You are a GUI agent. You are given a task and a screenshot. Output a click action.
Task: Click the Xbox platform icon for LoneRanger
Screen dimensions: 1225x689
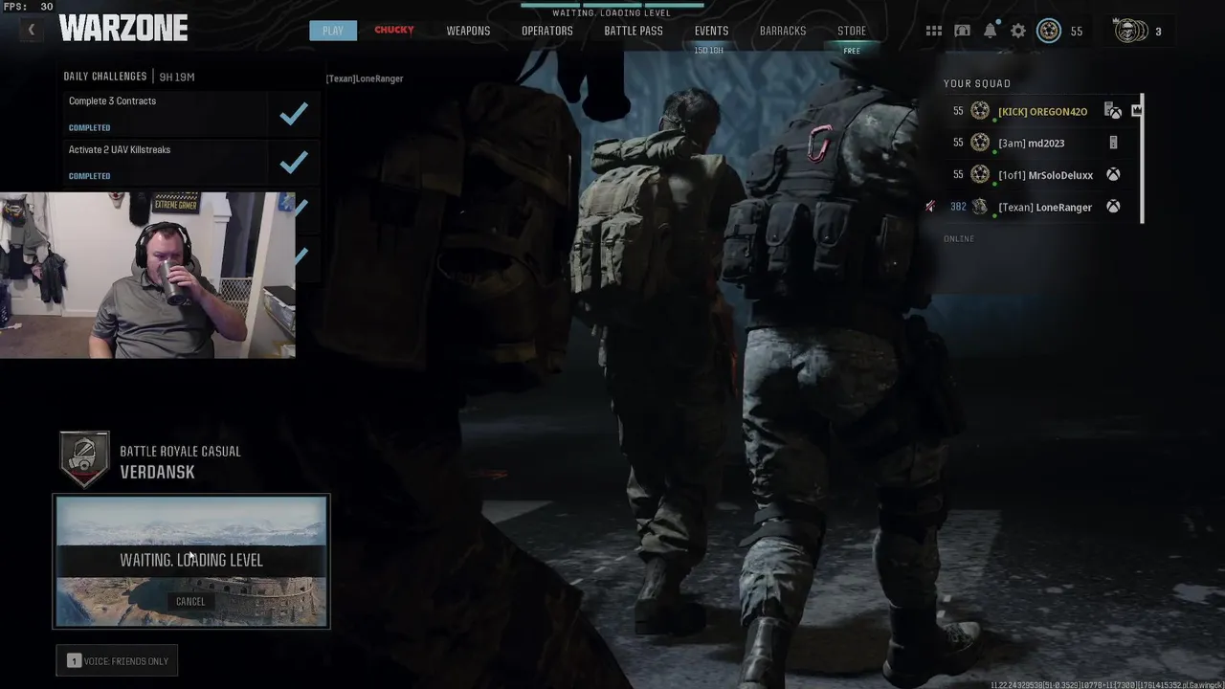coord(1113,206)
